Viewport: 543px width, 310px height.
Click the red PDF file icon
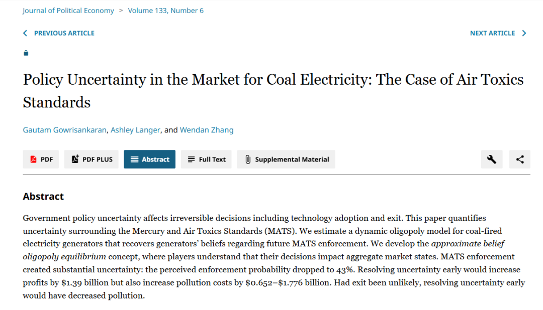click(34, 160)
